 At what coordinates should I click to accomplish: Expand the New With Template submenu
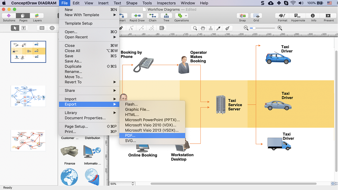click(x=89, y=15)
